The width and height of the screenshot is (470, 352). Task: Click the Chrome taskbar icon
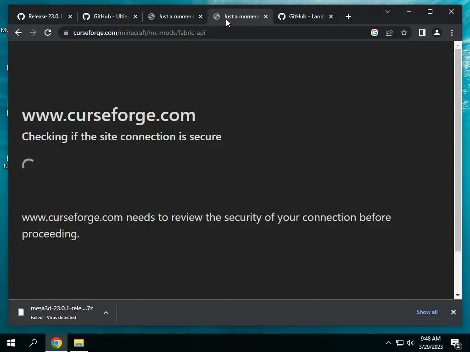click(x=56, y=343)
